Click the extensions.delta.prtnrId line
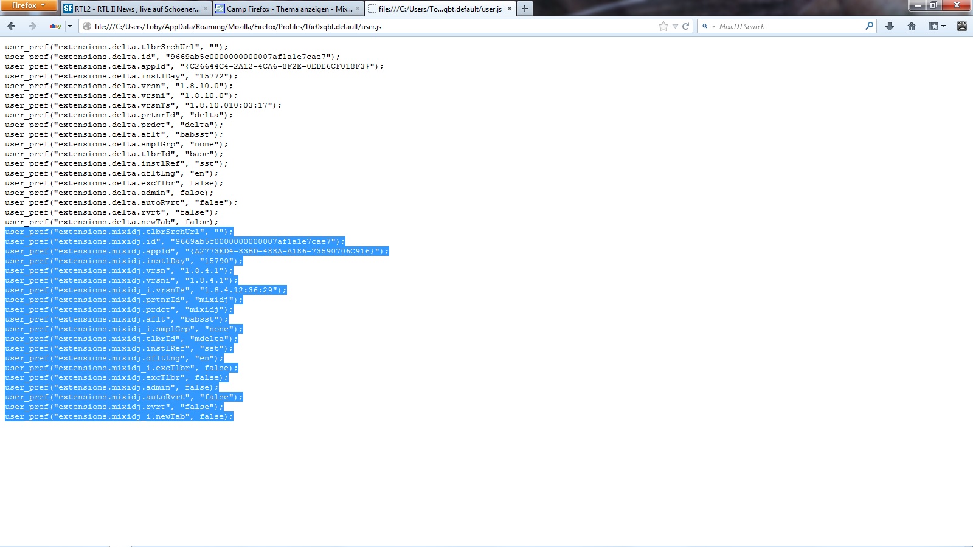 [119, 115]
